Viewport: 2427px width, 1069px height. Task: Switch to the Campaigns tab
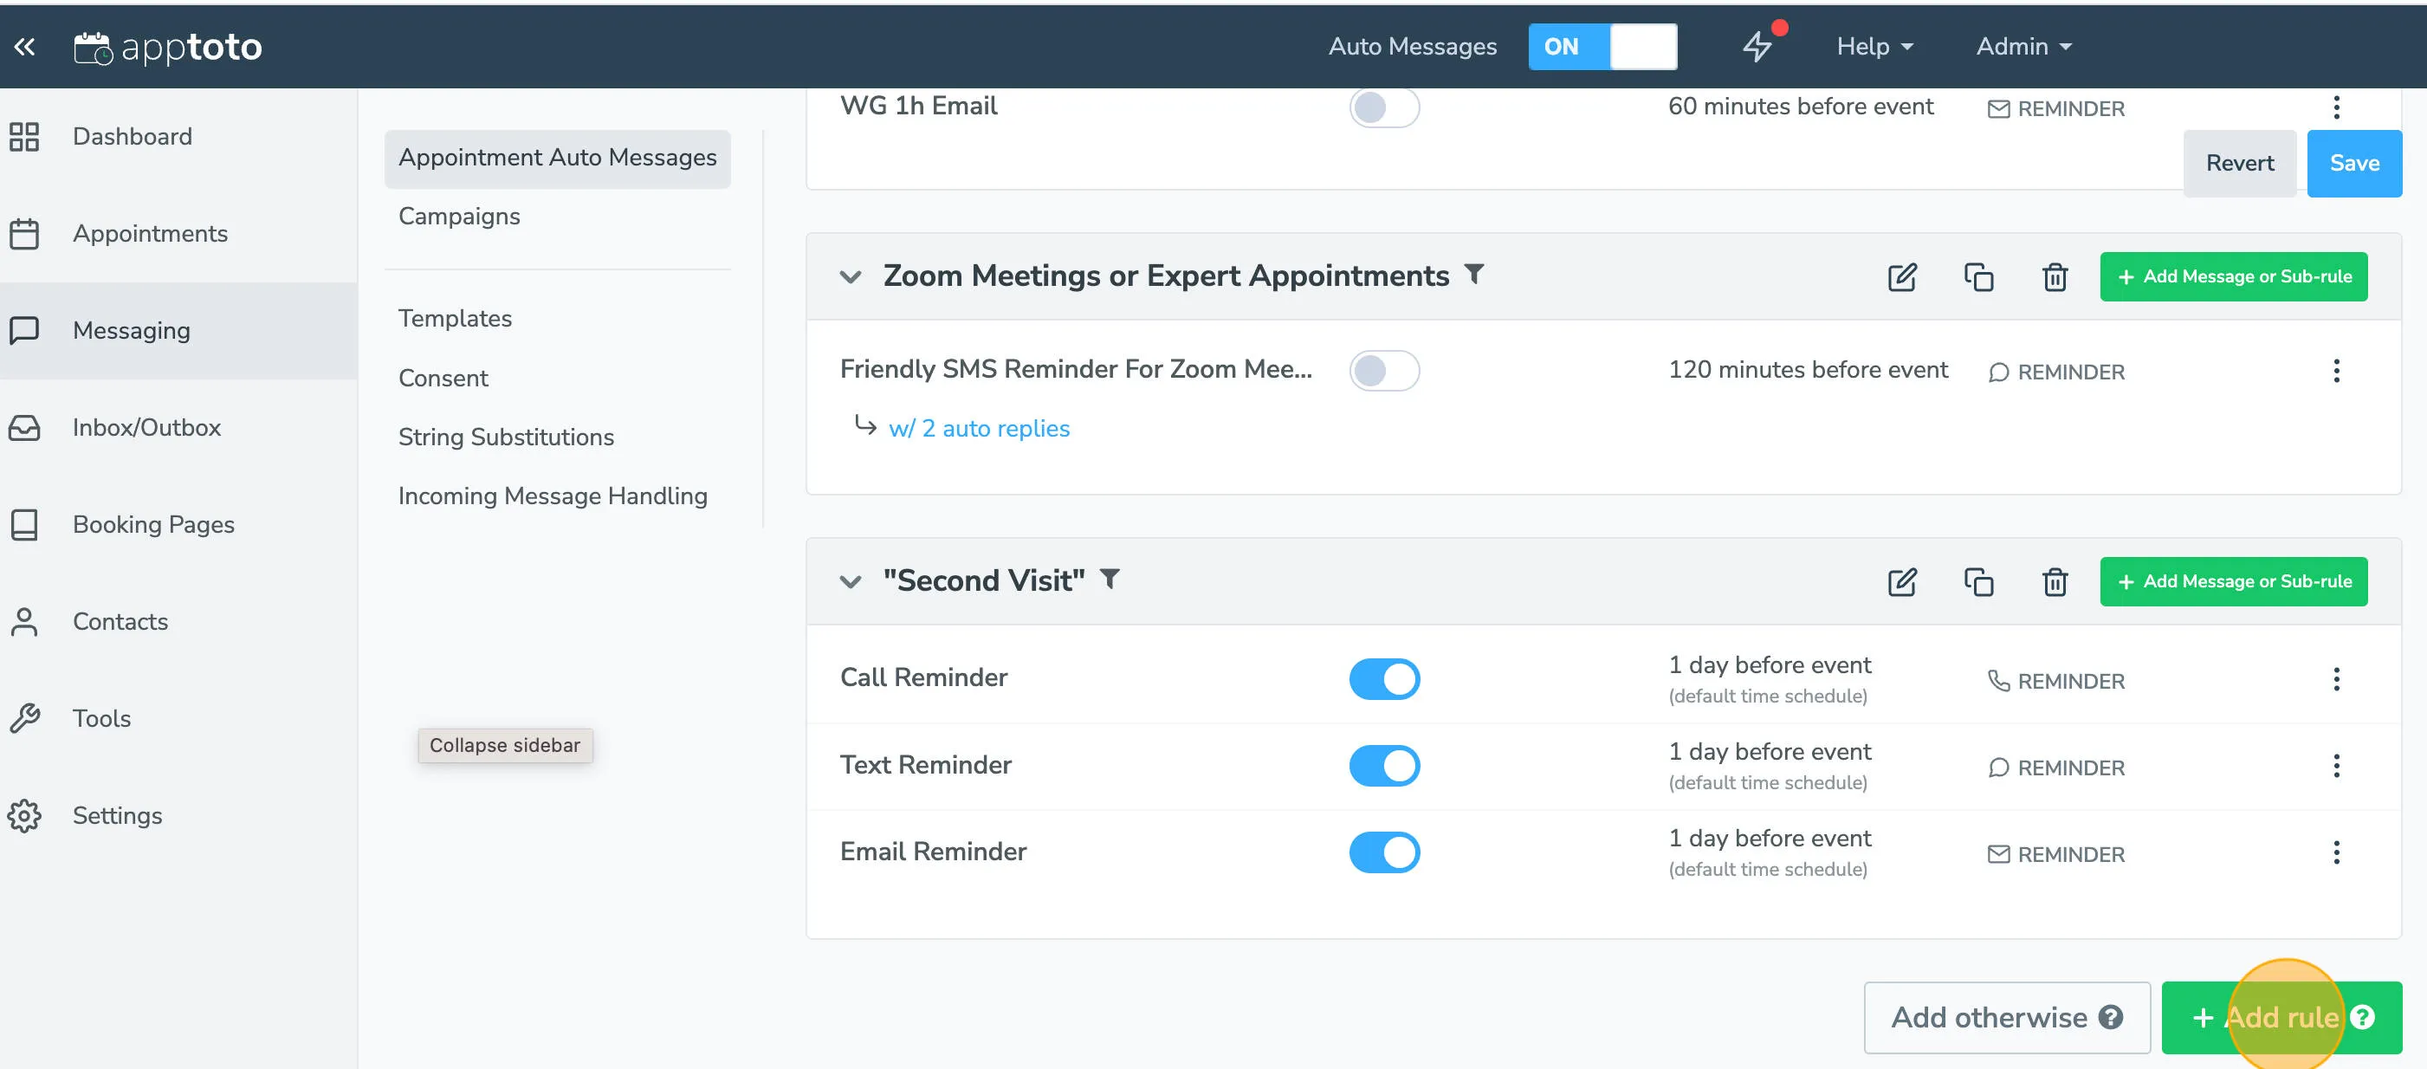coord(459,216)
